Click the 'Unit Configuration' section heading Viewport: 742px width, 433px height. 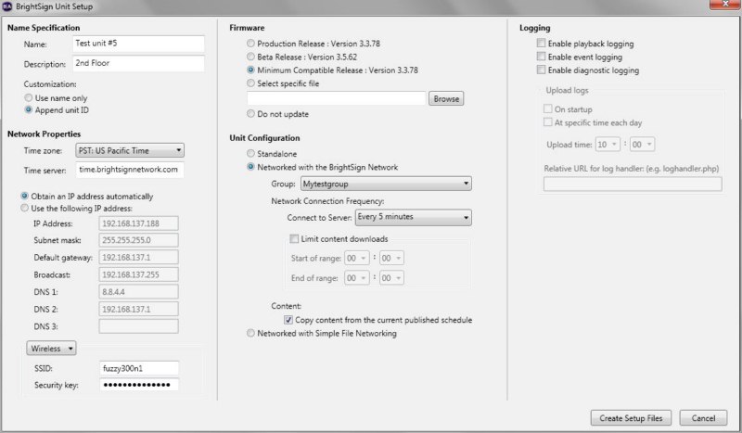pos(264,138)
